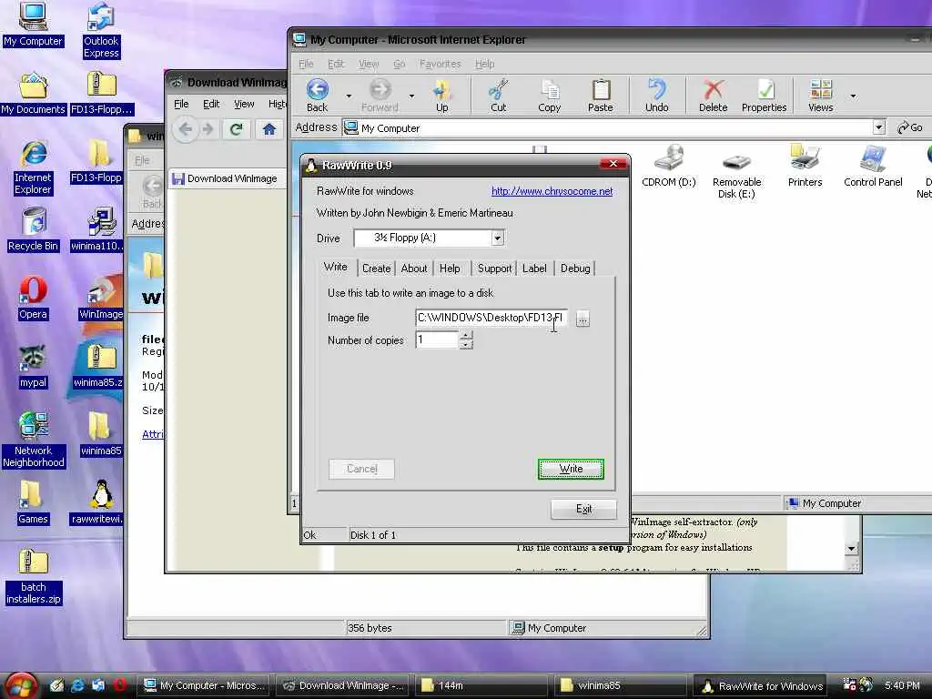Click the scrollbar down arrow in WinImage page
932x699 pixels.
click(851, 549)
